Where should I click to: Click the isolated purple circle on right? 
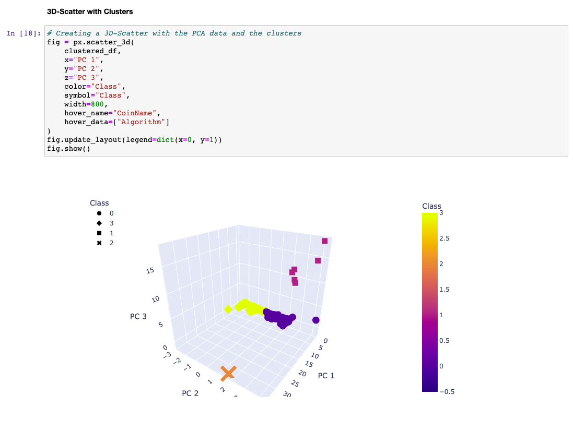315,320
